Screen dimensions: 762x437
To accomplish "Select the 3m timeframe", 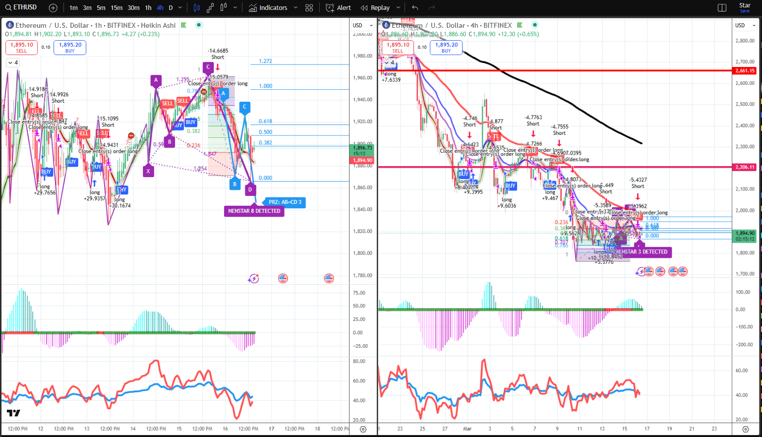I will pyautogui.click(x=87, y=8).
